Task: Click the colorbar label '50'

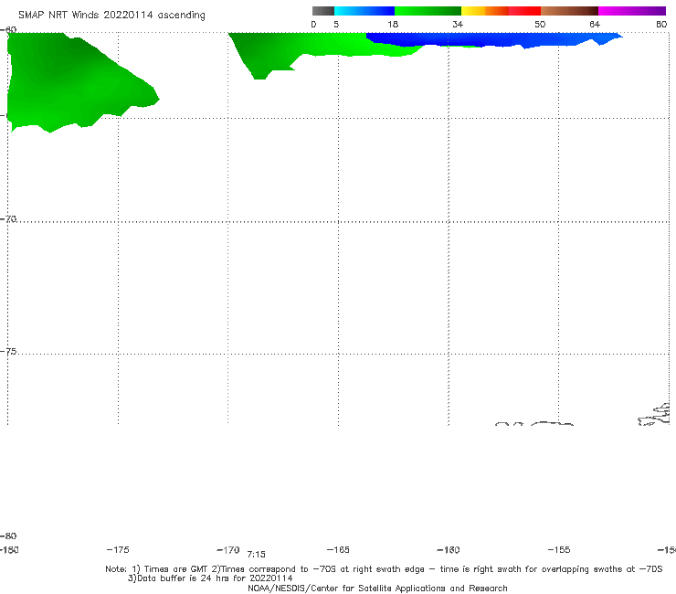Action: [x=540, y=25]
